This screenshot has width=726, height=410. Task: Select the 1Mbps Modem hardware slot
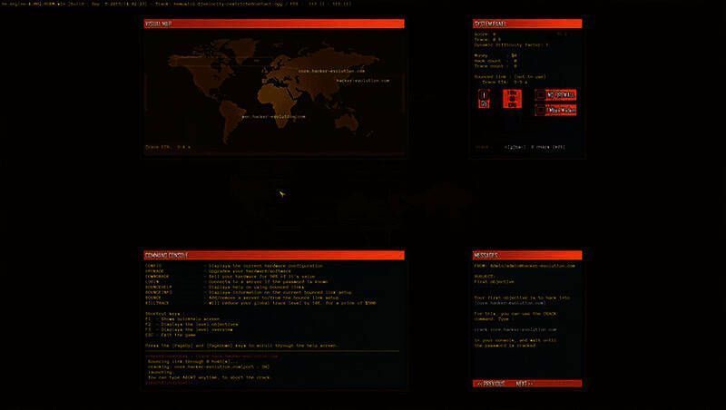557,110
